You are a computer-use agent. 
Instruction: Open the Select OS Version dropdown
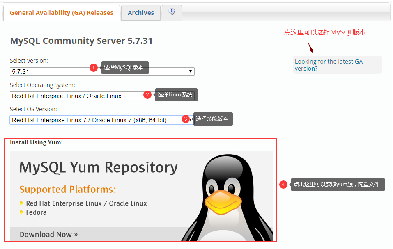click(x=102, y=120)
